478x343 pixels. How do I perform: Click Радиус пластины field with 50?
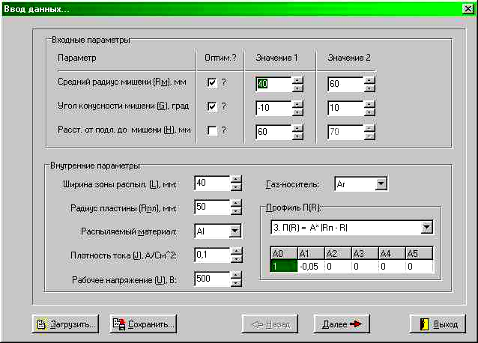(213, 207)
